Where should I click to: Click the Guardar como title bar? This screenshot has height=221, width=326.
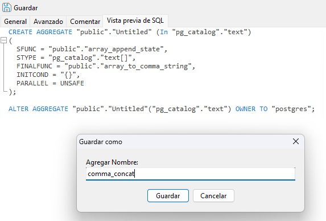pyautogui.click(x=184, y=142)
